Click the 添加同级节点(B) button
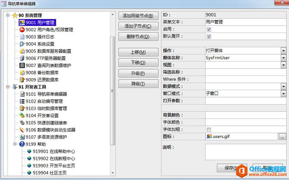This screenshot has width=289, height=180. [x=138, y=16]
